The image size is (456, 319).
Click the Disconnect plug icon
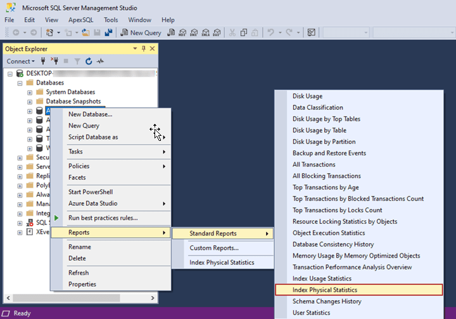click(x=54, y=61)
